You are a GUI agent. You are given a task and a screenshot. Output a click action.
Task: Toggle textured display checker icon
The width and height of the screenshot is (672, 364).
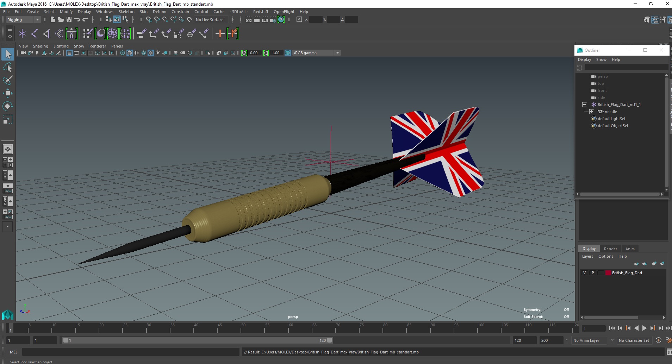(151, 53)
